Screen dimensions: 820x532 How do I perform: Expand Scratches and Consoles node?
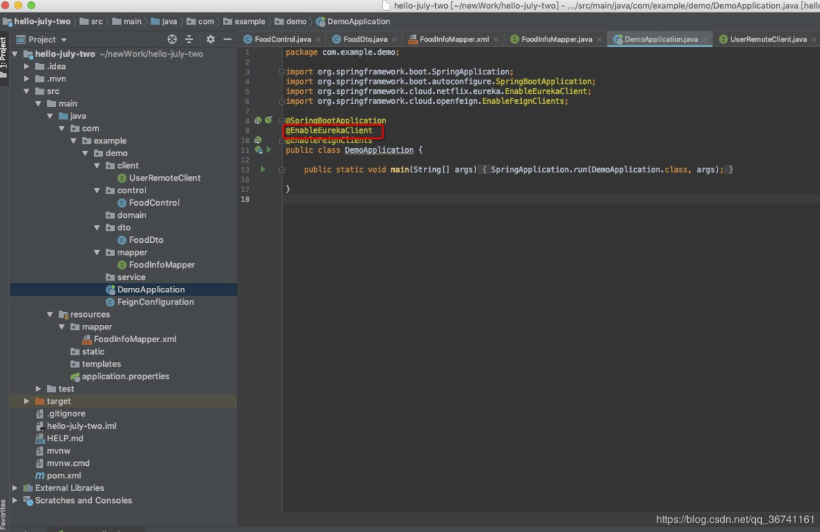[x=15, y=501]
